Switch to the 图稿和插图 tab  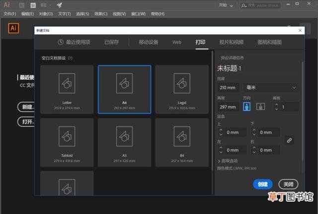(269, 42)
